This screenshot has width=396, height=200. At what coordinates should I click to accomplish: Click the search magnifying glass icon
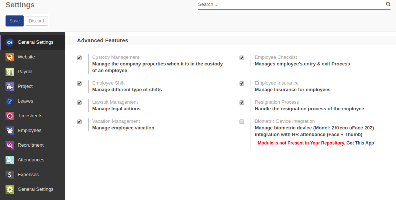click(388, 4)
